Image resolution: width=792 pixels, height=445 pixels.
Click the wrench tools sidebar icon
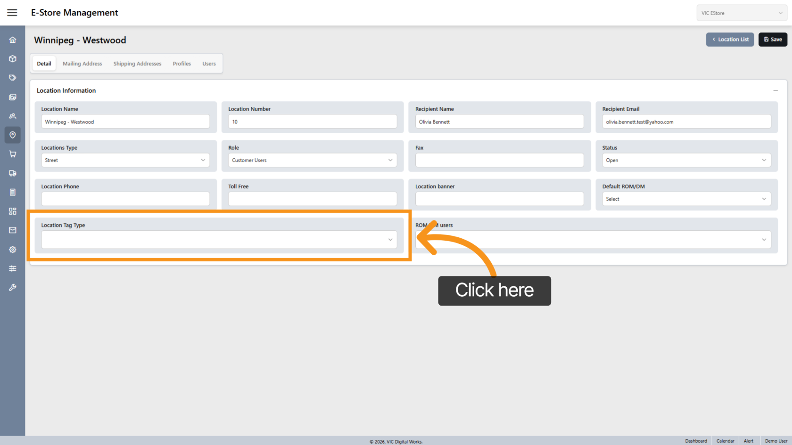13,287
